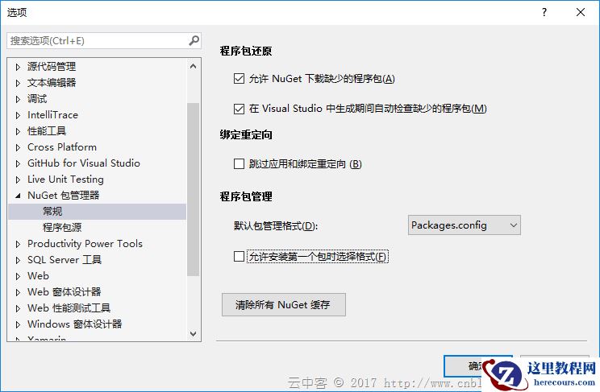
Task: Click the options tree scrollbar thumb
Action: [x=194, y=189]
